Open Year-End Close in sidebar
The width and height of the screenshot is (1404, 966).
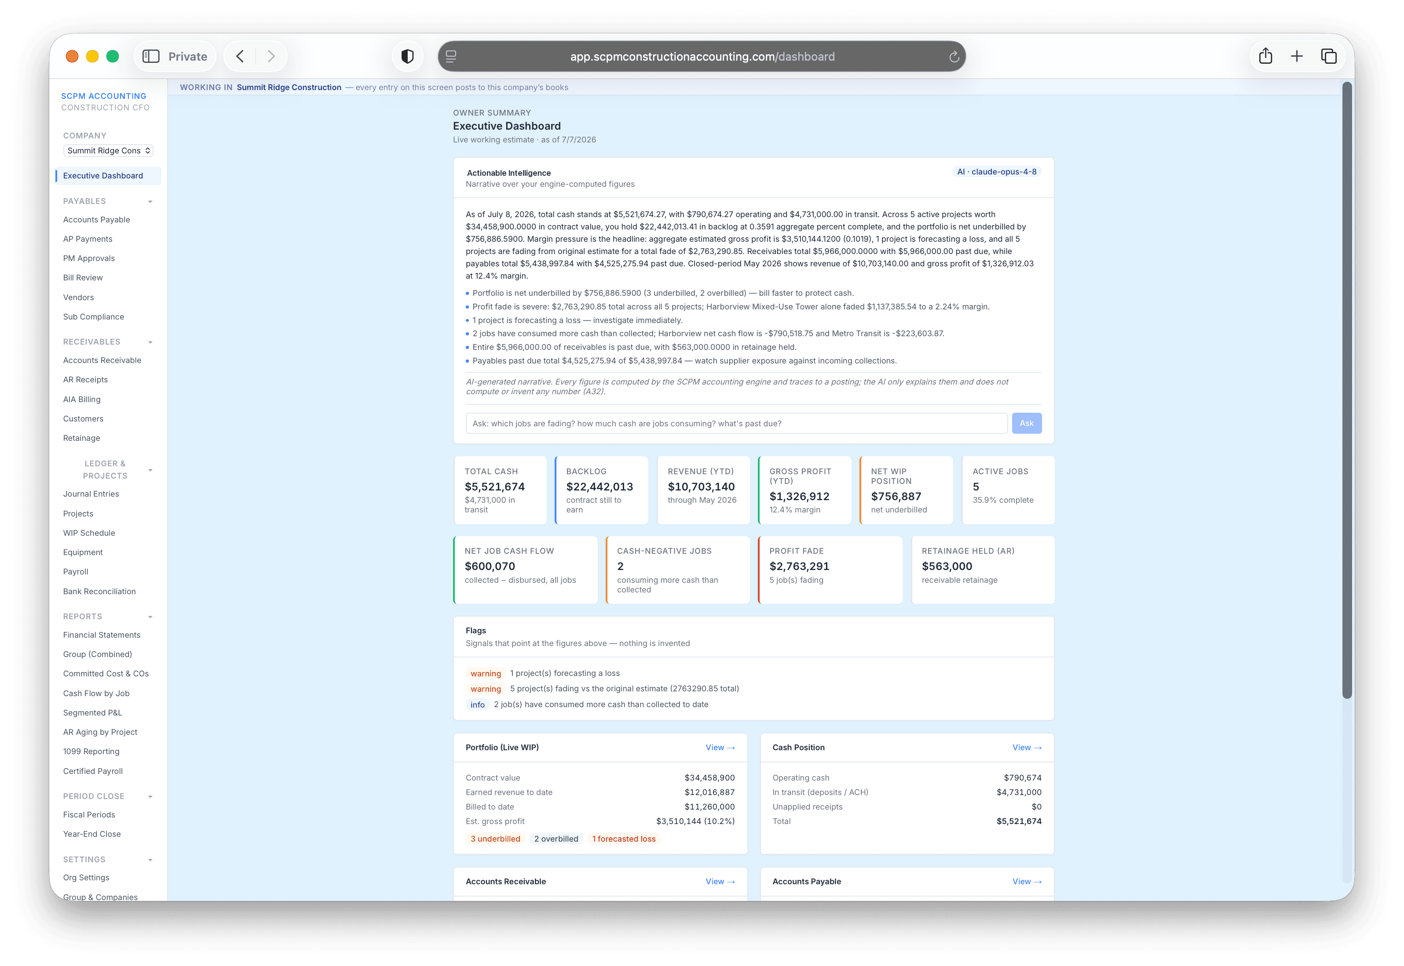92,834
